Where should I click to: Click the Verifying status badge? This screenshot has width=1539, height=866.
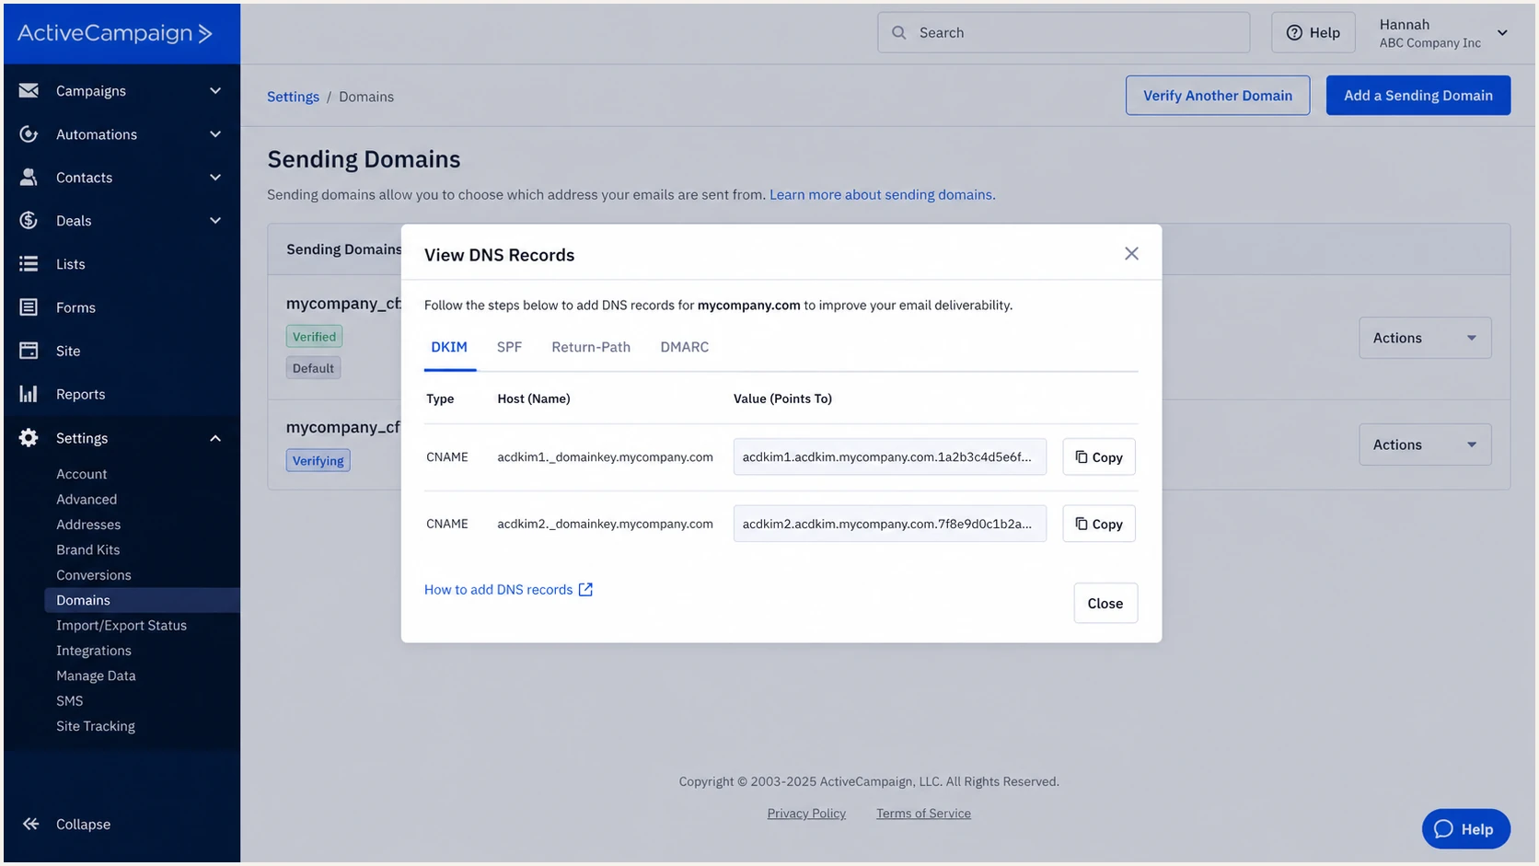click(x=318, y=460)
